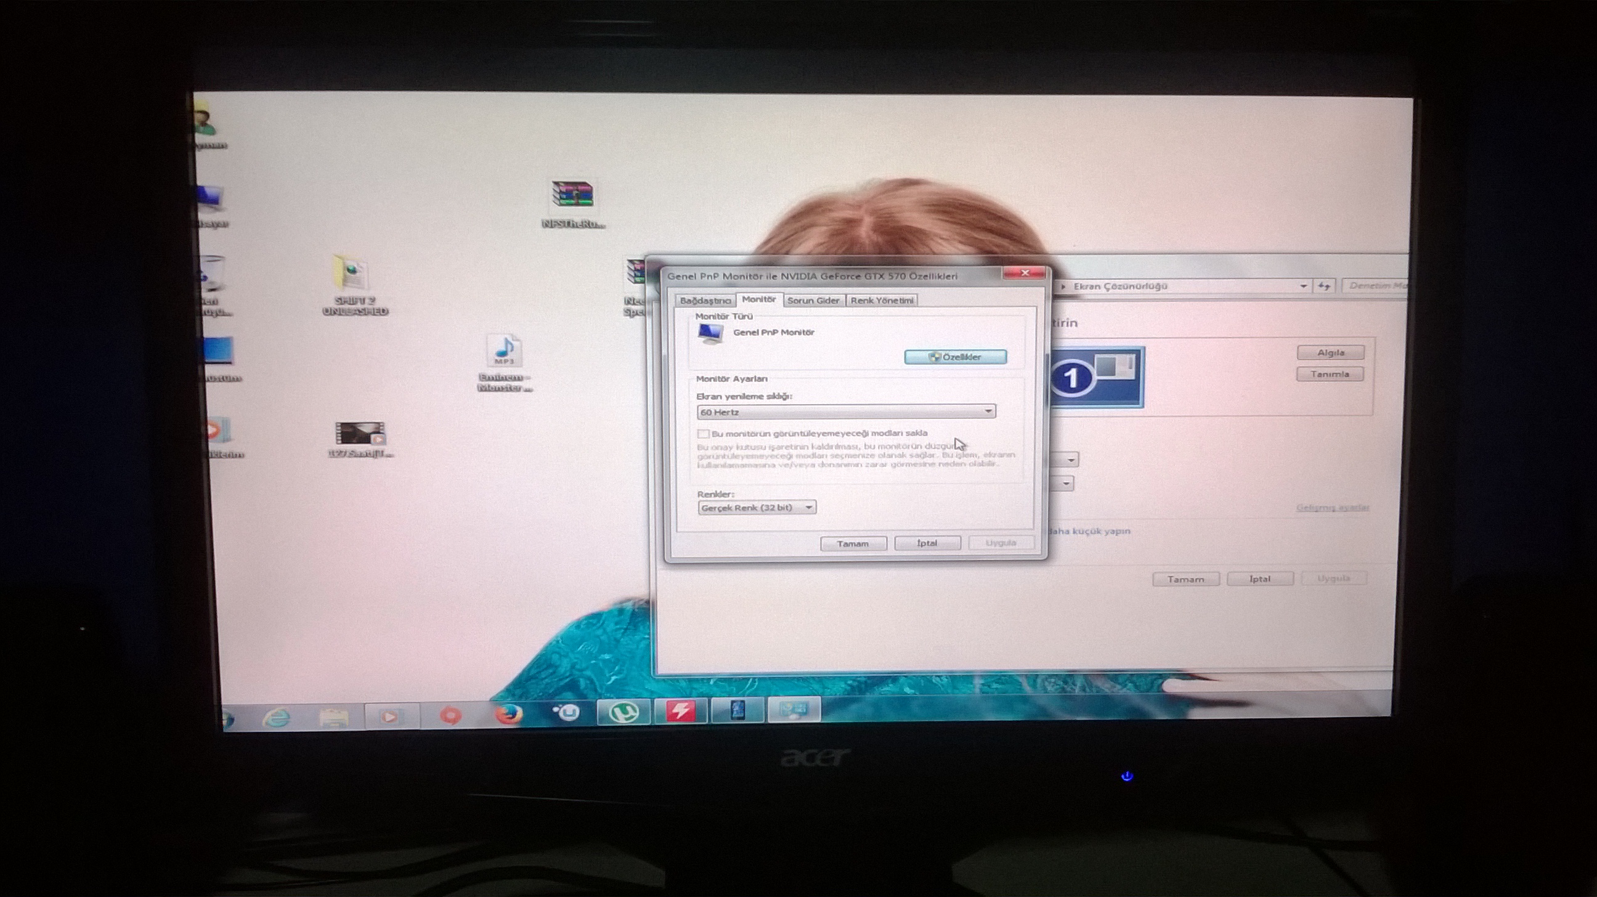
Task: Click İptal in the GTX 570 properties dialog
Action: [927, 543]
